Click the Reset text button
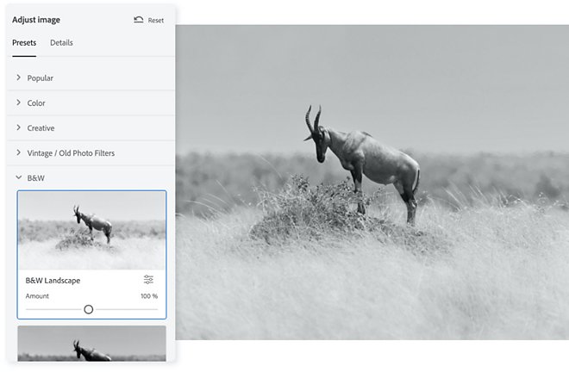 [x=156, y=21]
